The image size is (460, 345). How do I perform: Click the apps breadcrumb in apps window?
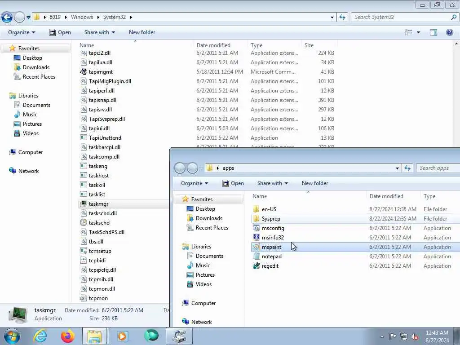click(228, 168)
